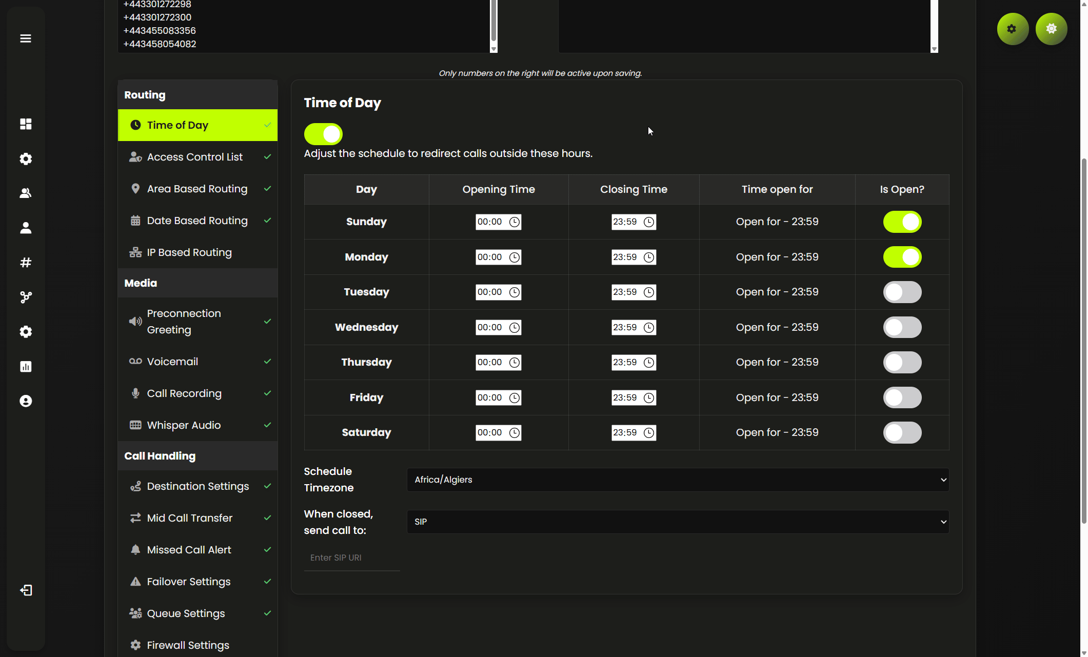Select number +443455083356 in list
1088x657 pixels.
(160, 31)
